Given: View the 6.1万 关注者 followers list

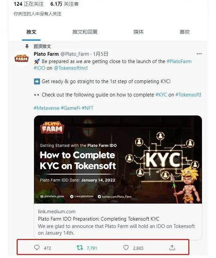Looking at the screenshot, I should [64, 4].
